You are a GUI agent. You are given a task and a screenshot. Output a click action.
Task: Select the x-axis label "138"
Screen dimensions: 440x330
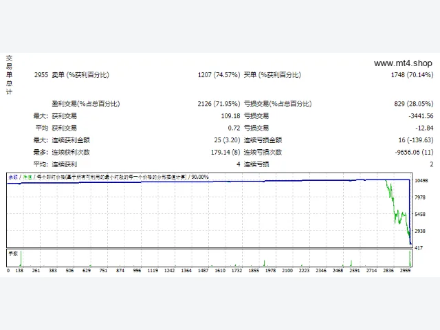click(19, 270)
